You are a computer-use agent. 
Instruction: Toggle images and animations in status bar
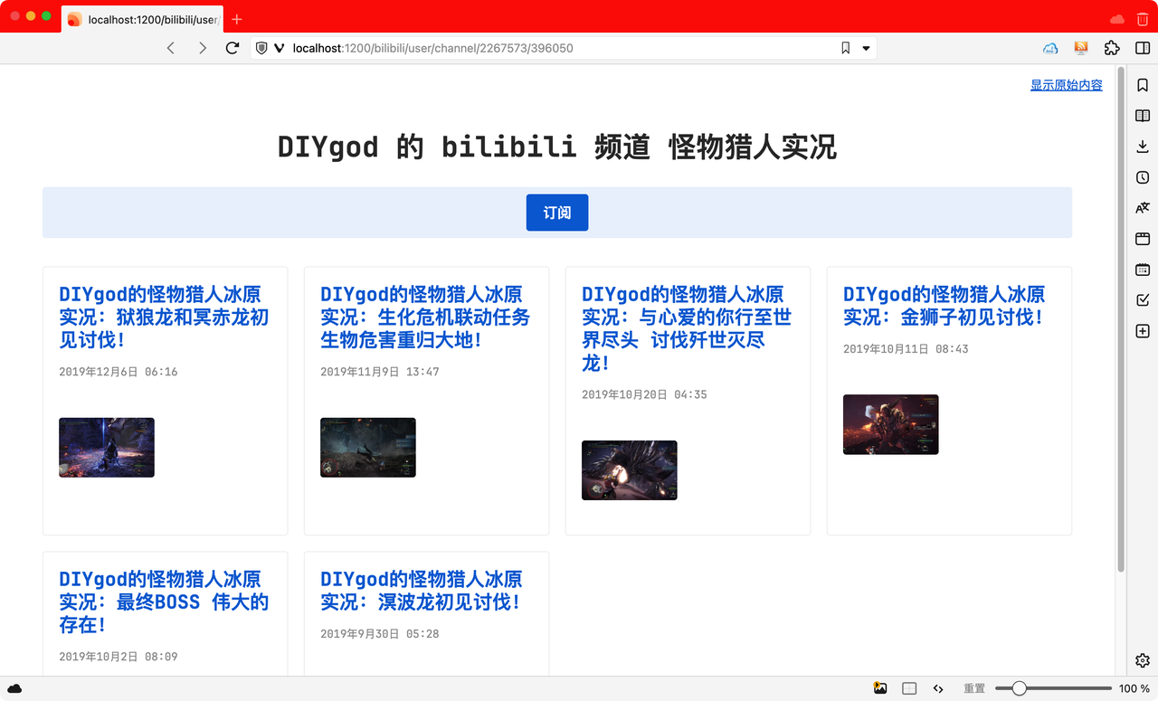[880, 688]
